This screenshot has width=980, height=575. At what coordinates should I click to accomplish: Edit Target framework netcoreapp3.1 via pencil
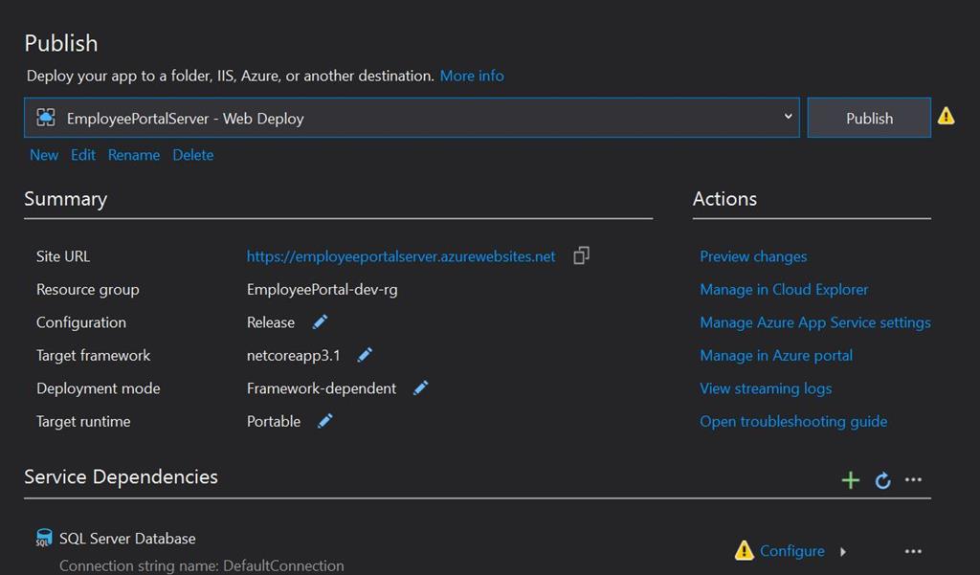point(365,355)
